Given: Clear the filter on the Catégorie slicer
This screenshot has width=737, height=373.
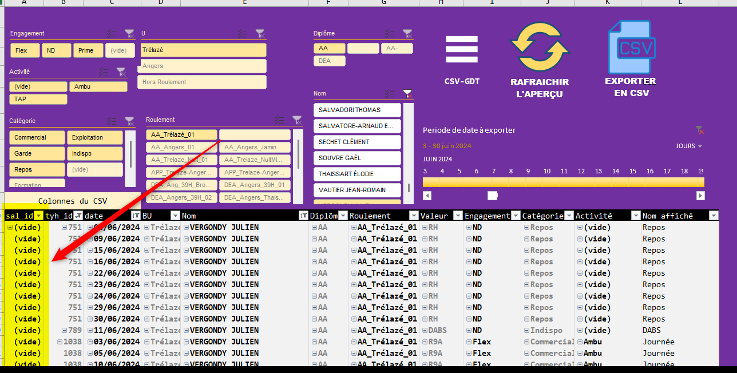Looking at the screenshot, I should coord(129,121).
